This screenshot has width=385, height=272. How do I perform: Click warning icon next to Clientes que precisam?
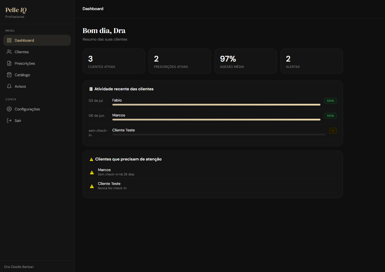click(92, 159)
